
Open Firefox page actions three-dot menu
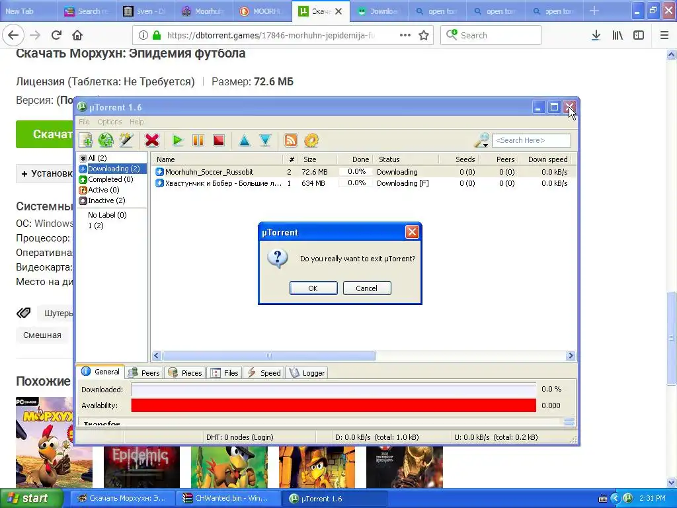(405, 35)
